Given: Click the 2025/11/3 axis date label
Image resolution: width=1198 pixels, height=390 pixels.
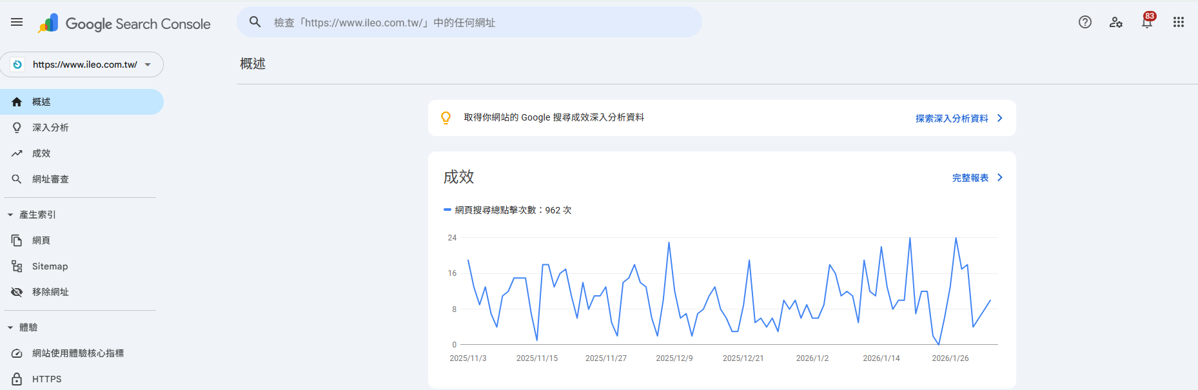Looking at the screenshot, I should pyautogui.click(x=468, y=358).
